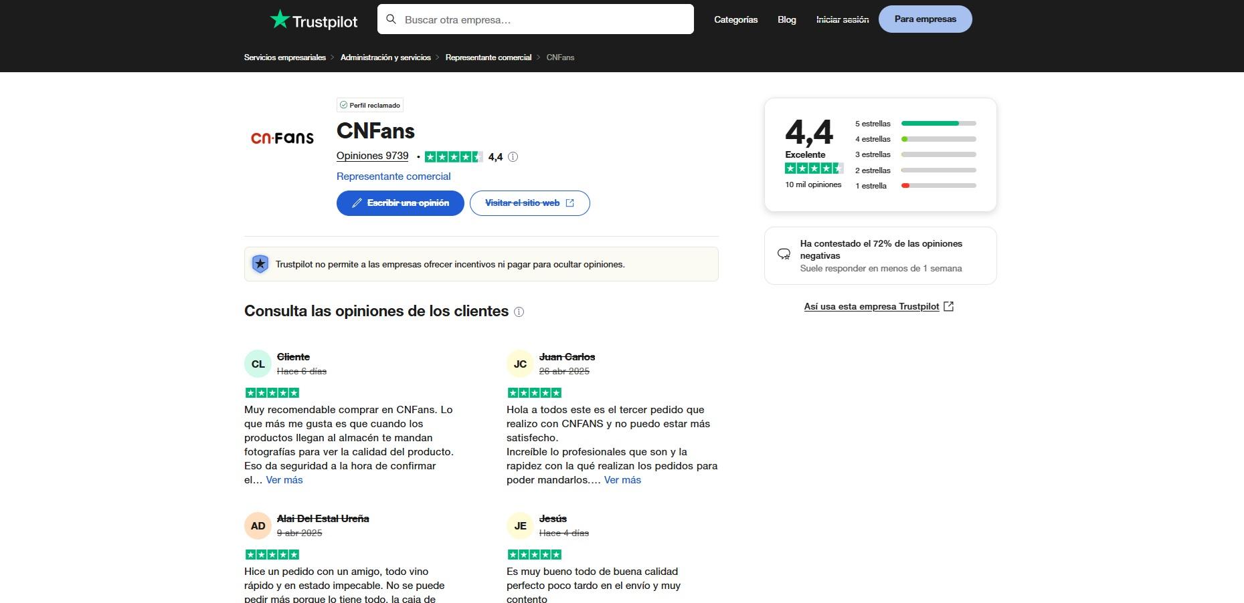Click the external link icon in Visitar el sitio web

(569, 203)
